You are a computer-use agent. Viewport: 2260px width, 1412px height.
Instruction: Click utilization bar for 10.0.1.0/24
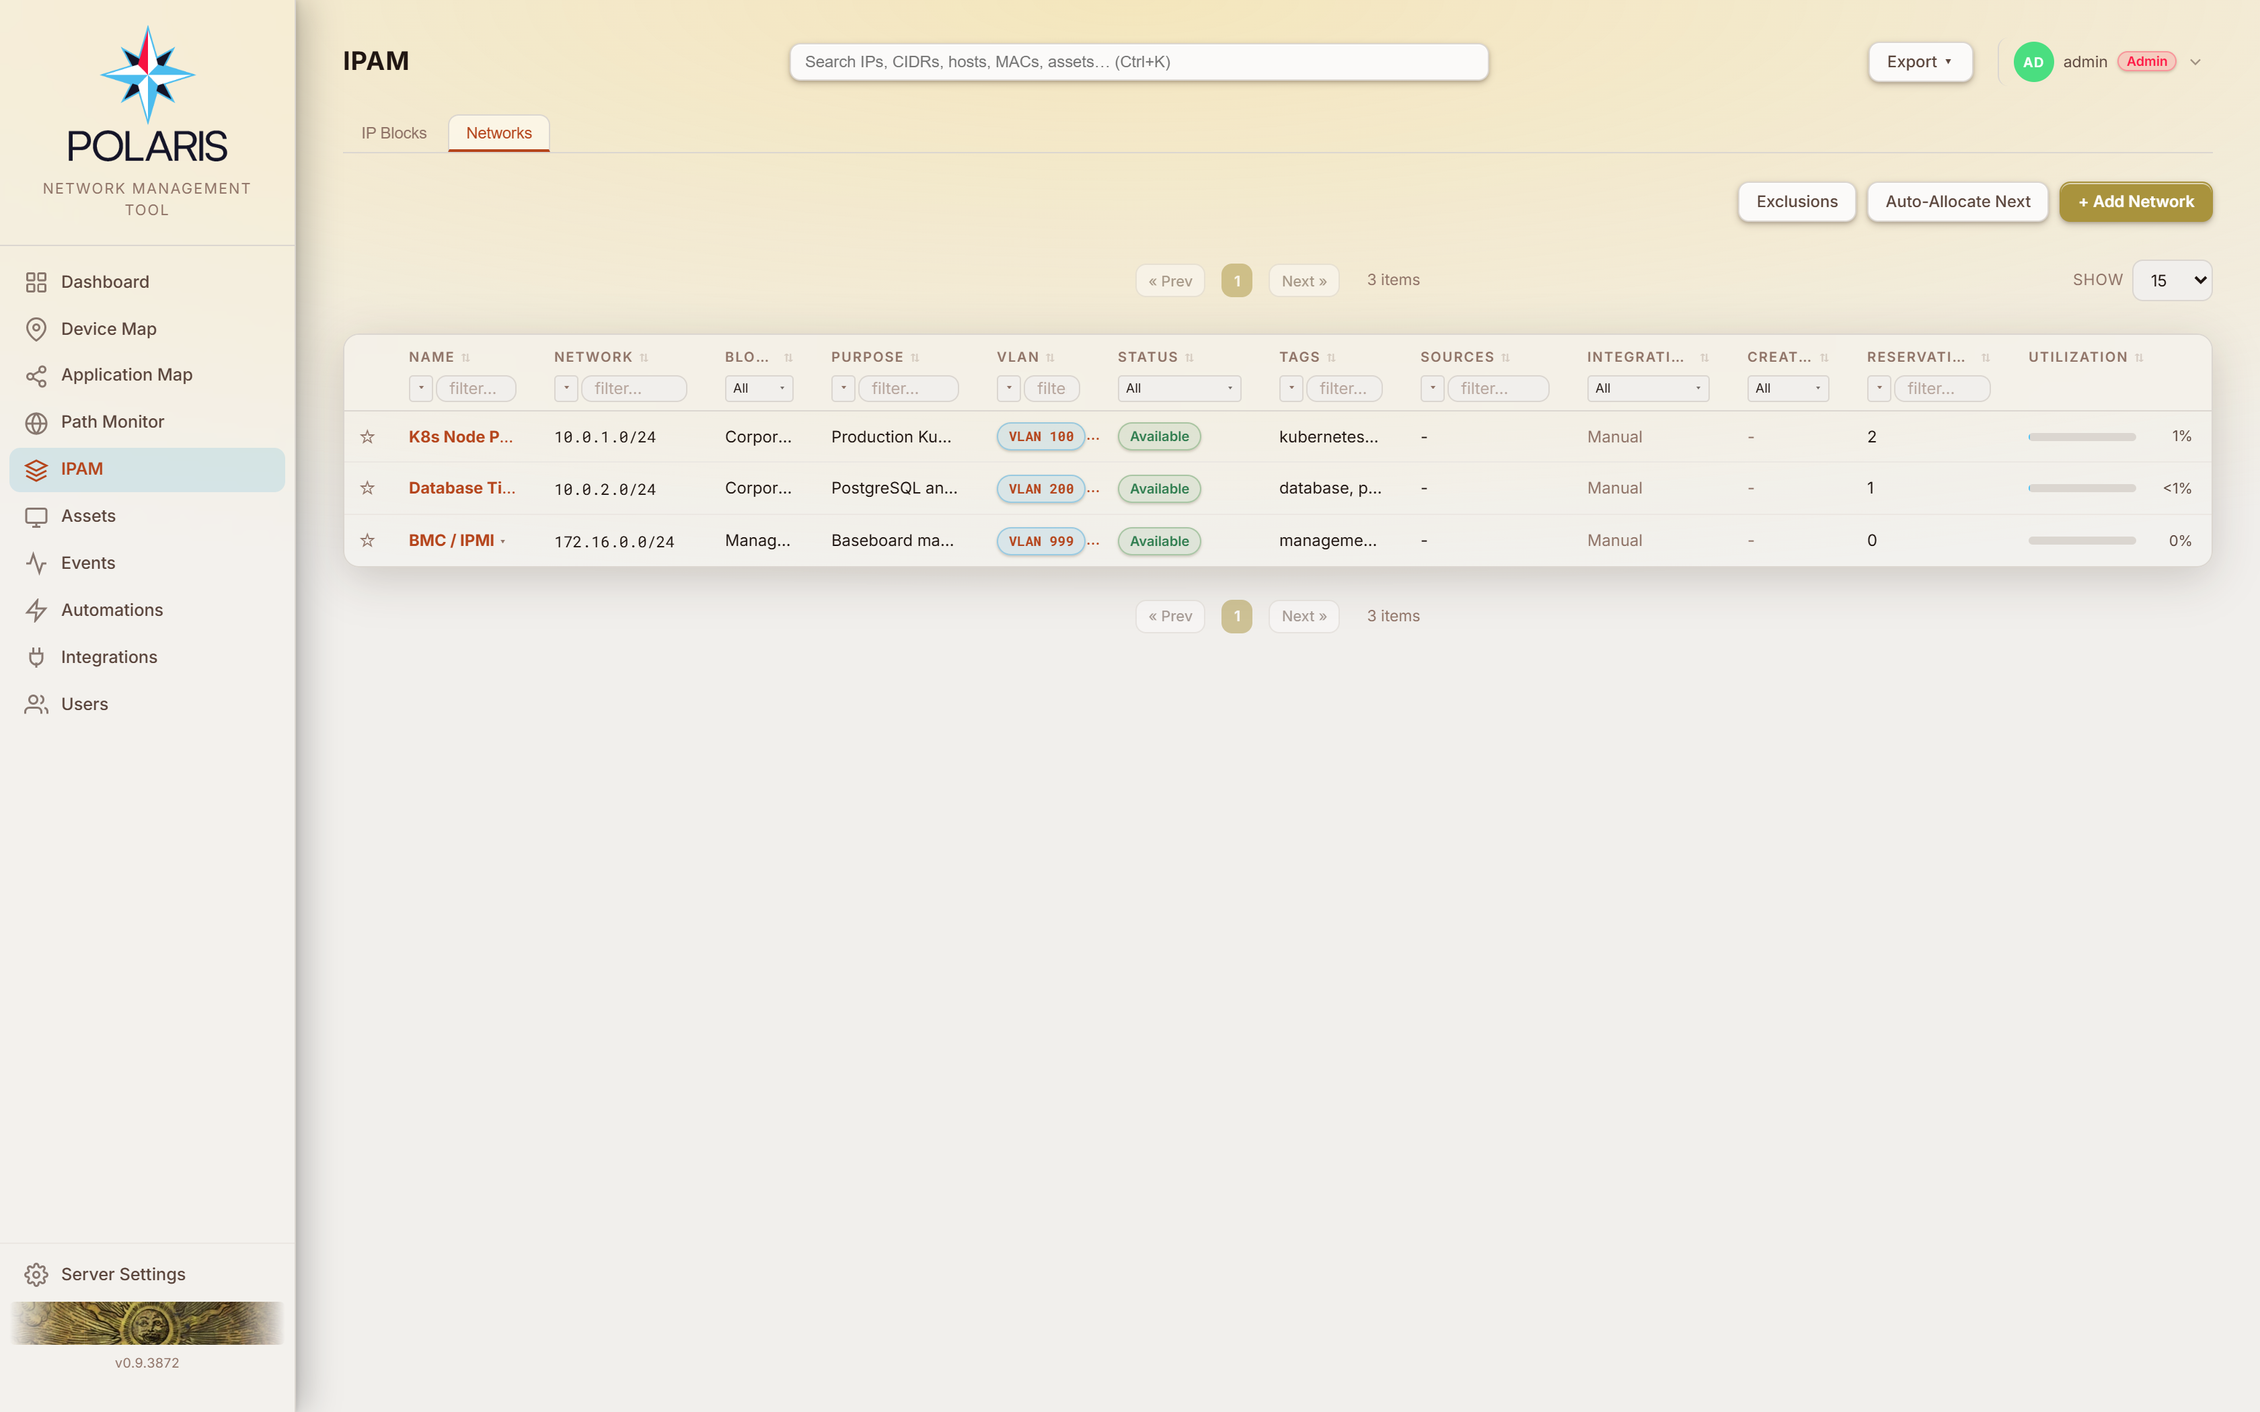click(x=2082, y=436)
